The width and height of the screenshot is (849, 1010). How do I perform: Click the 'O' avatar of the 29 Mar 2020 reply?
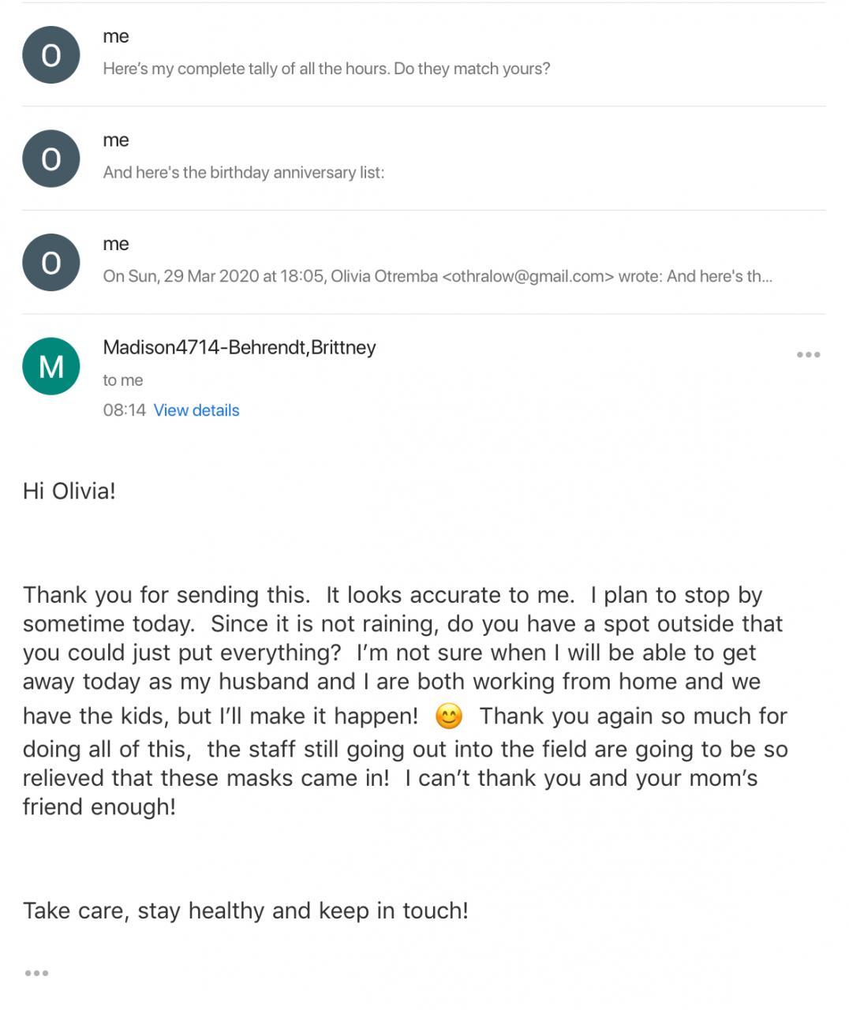point(51,263)
